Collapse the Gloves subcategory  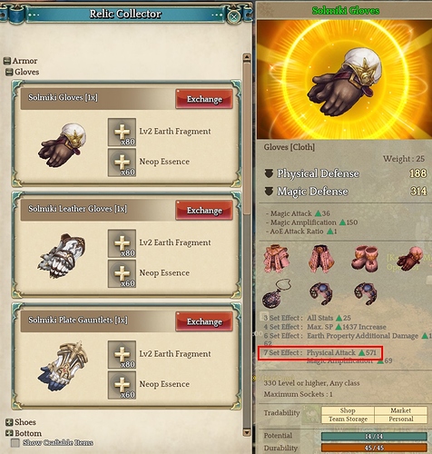[x=9, y=72]
